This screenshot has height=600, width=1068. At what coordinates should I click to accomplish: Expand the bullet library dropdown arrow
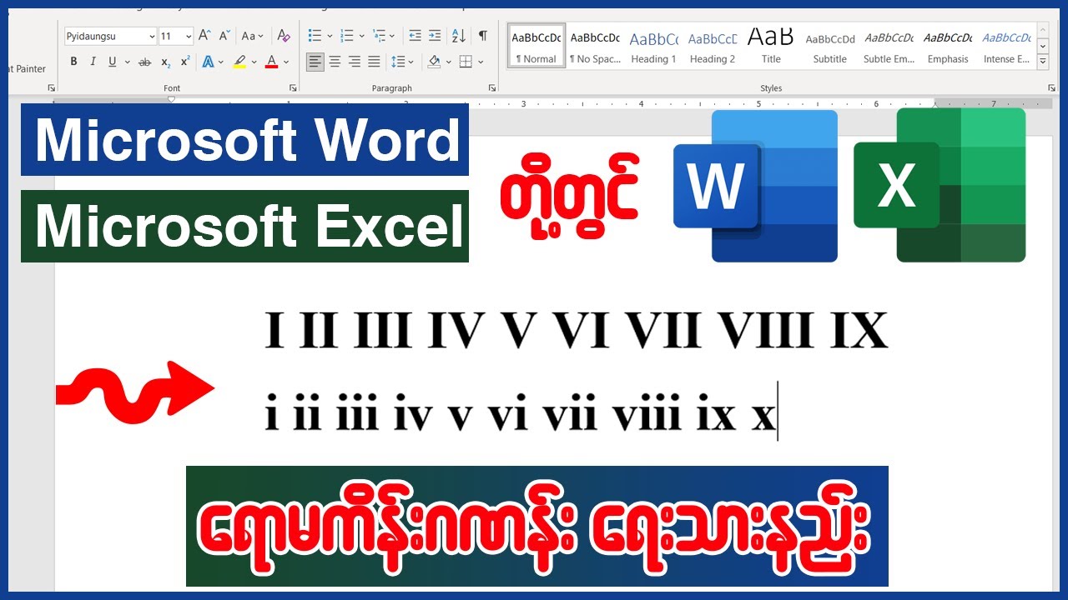pos(329,37)
